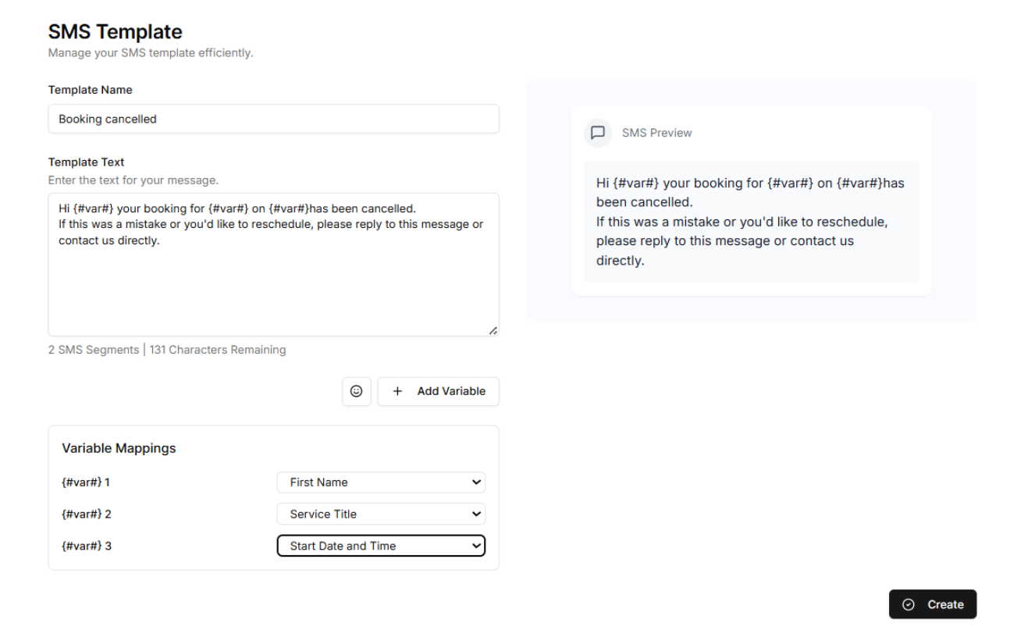Click the SMS Template page heading
The height and width of the screenshot is (634, 1010).
116,32
